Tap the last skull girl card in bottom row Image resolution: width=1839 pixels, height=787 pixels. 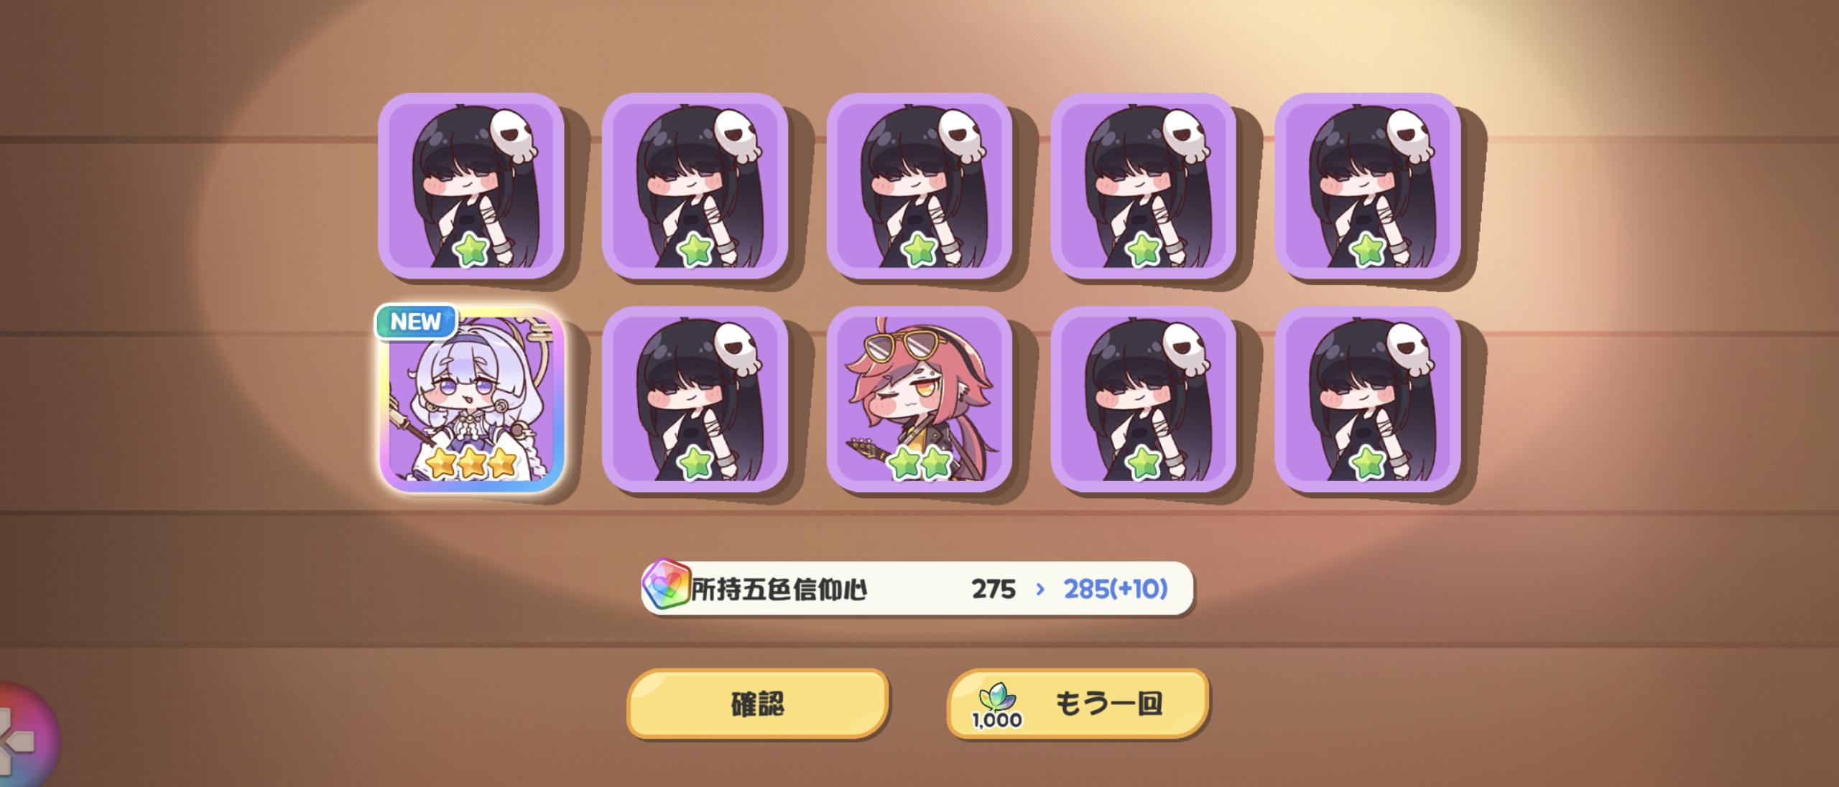click(x=1367, y=399)
